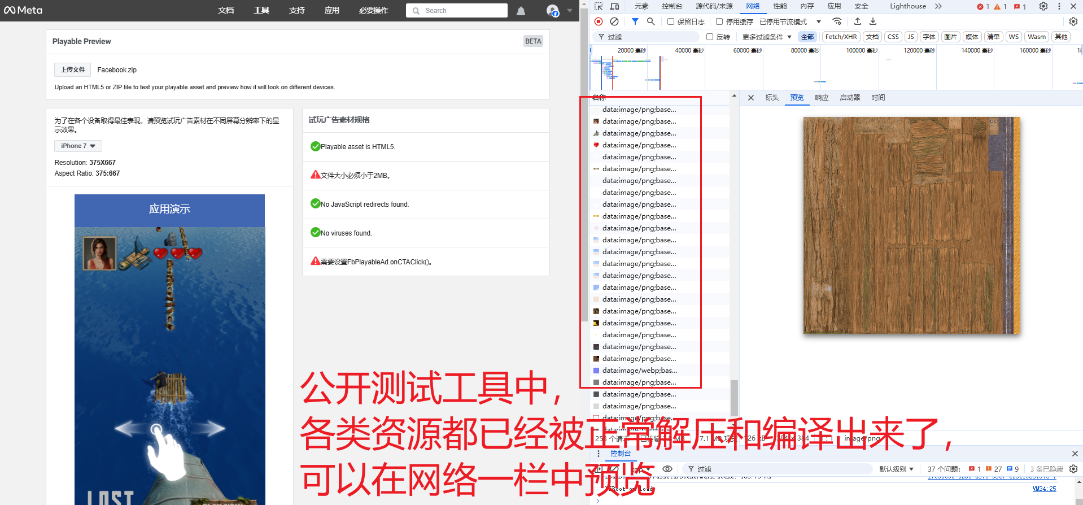Viewport: 1083px width, 505px height.
Task: Filter requests by 字体 (fonts)
Action: (929, 37)
